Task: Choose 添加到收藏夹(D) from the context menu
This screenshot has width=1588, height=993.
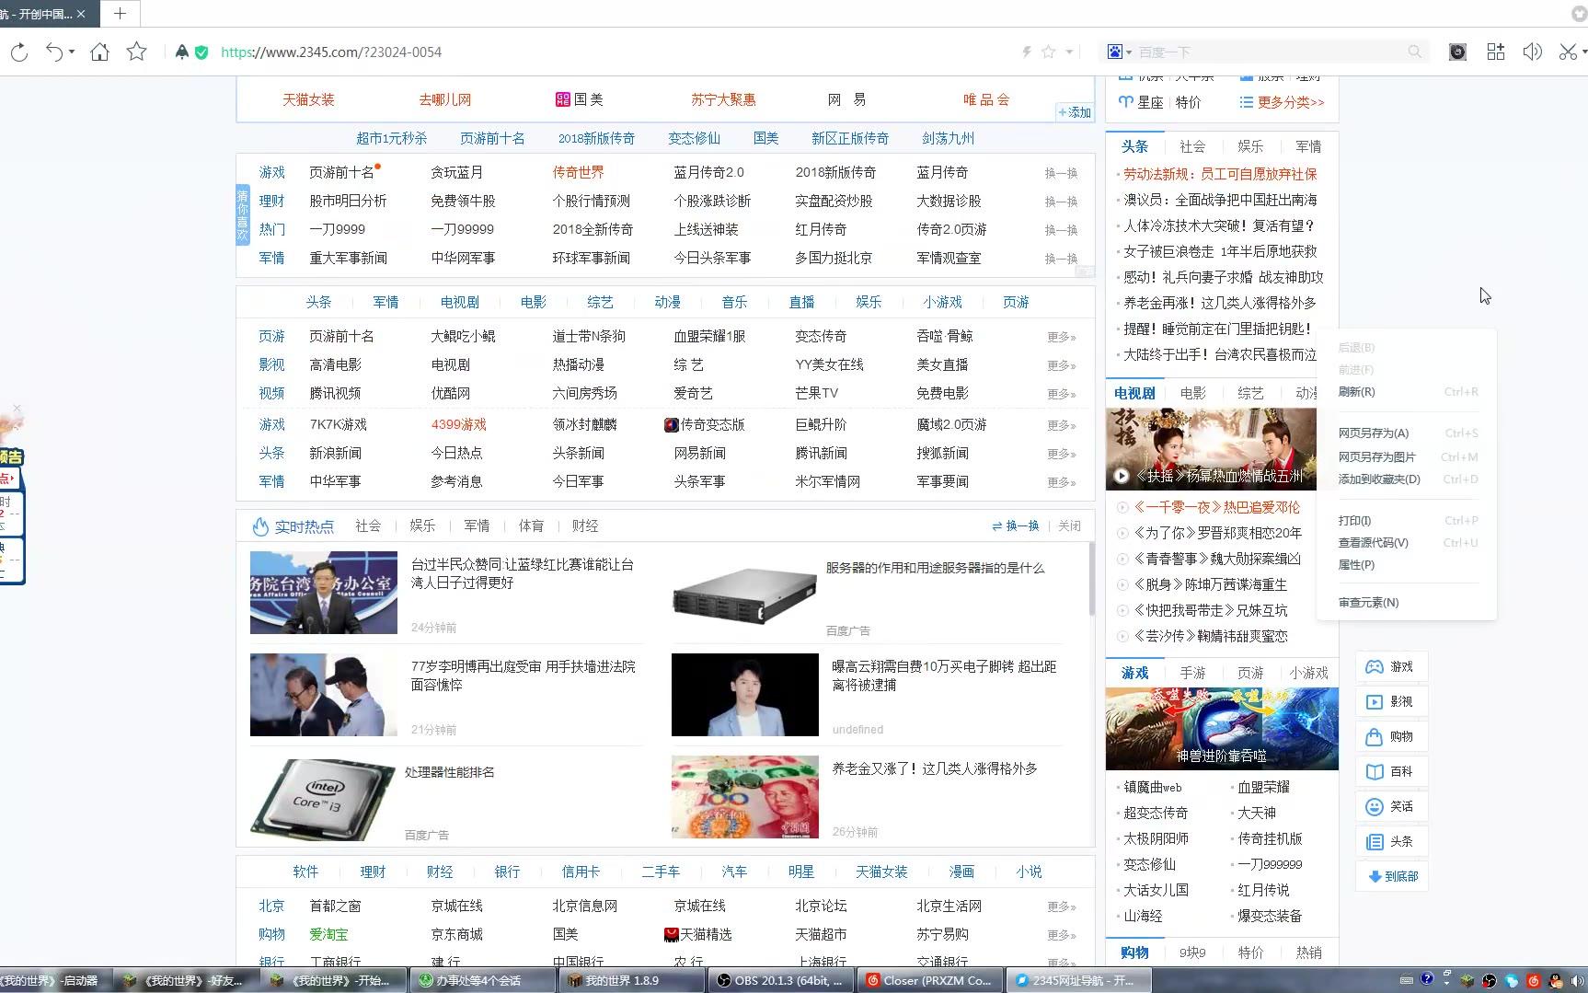Action: pos(1407,479)
